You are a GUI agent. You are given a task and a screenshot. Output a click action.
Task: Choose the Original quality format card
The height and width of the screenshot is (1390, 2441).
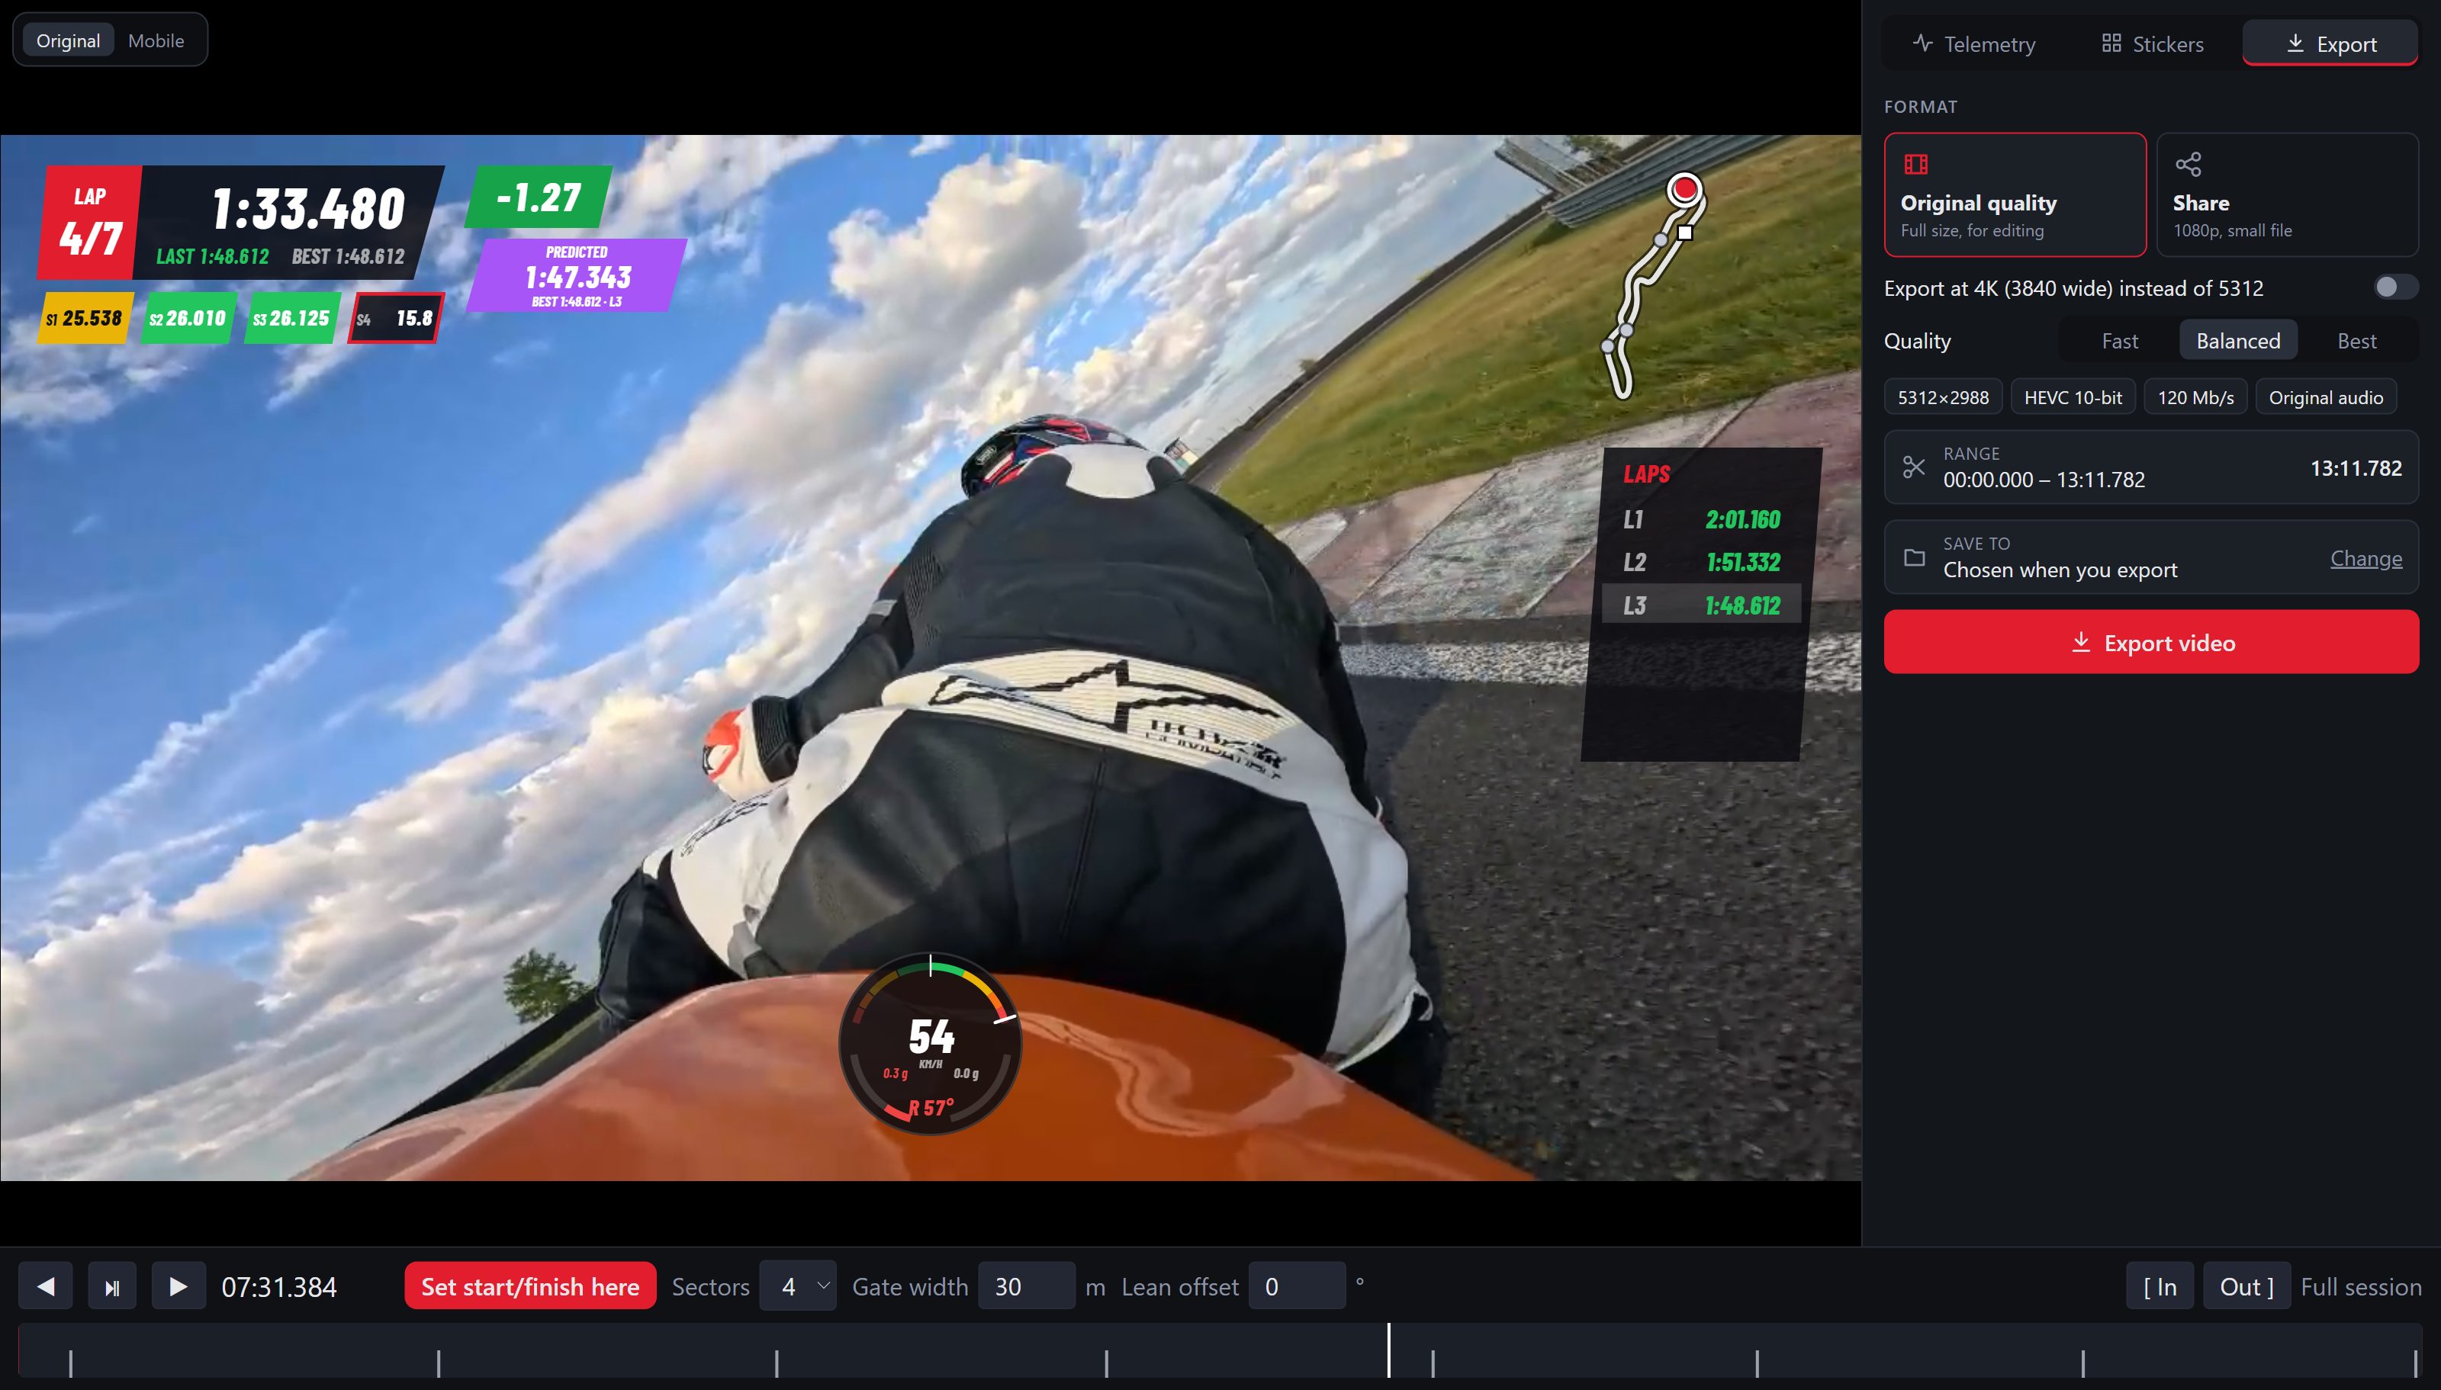point(2015,194)
